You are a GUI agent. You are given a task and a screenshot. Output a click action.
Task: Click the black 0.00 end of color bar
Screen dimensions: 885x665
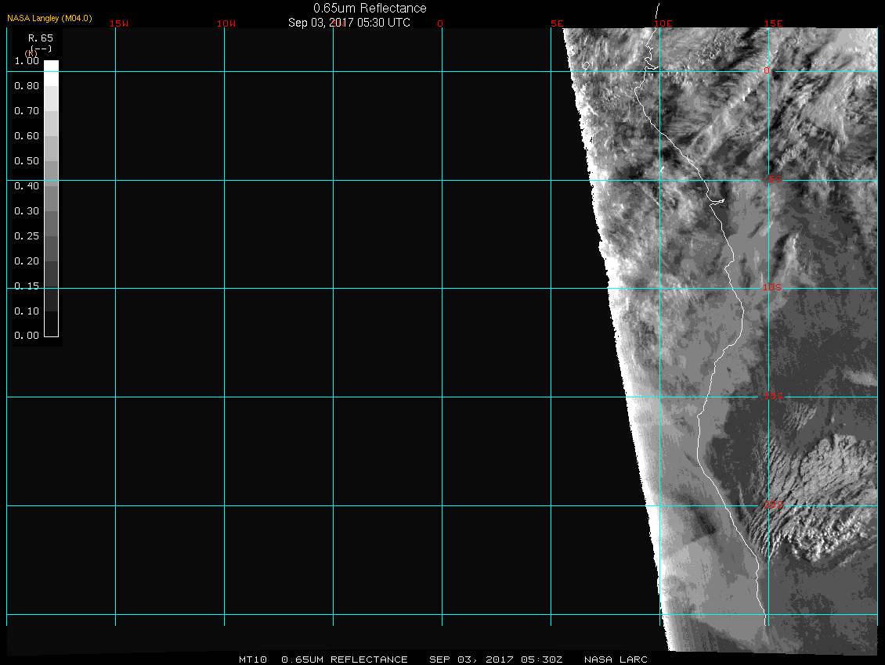click(51, 330)
